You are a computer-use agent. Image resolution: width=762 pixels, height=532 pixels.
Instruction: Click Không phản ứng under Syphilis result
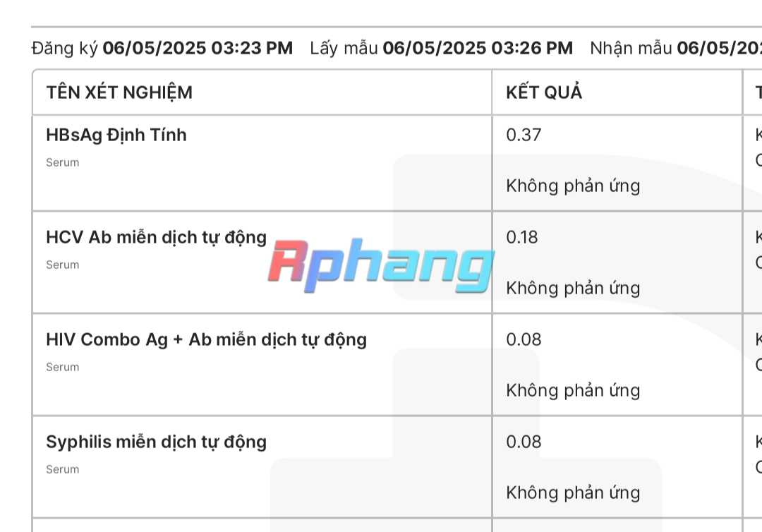(x=573, y=492)
